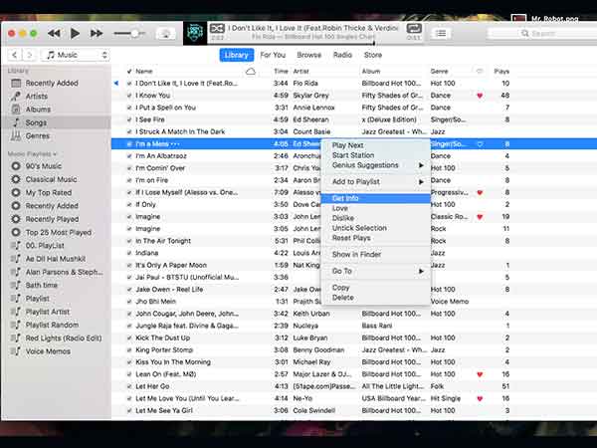This screenshot has width=597, height=448.
Task: Go forward with the right chevron button
Action: point(29,55)
